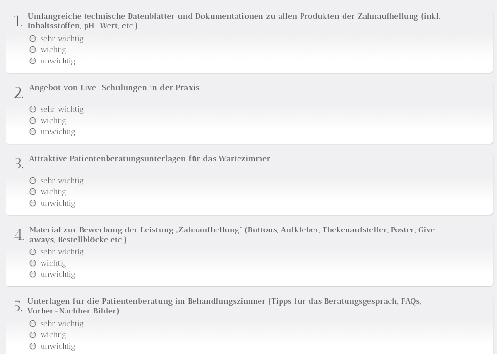Viewport: 497px width, 354px height.
Task: Select 'sehr wichtig' for Behandlungszimmer question 5
Action: pos(33,324)
